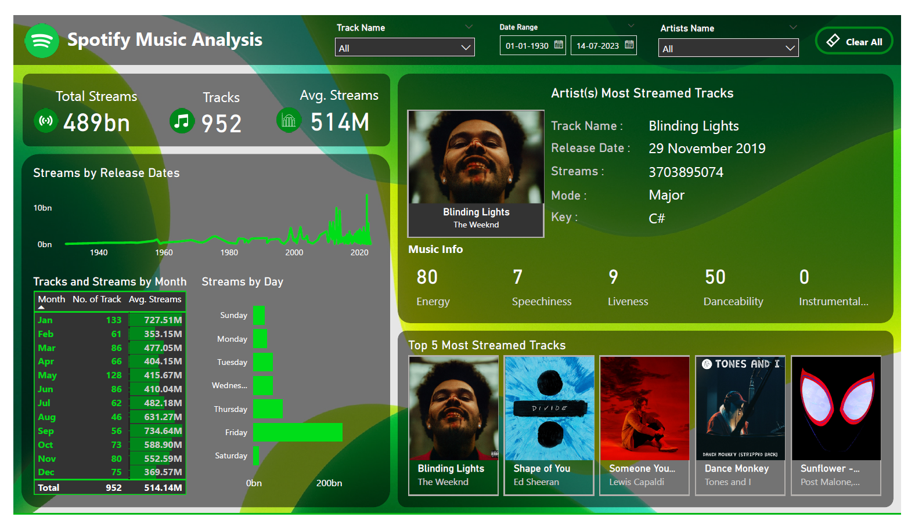Screen dimensions: 915x528
Task: Click the eraser icon in Clear All
Action: pyautogui.click(x=833, y=41)
